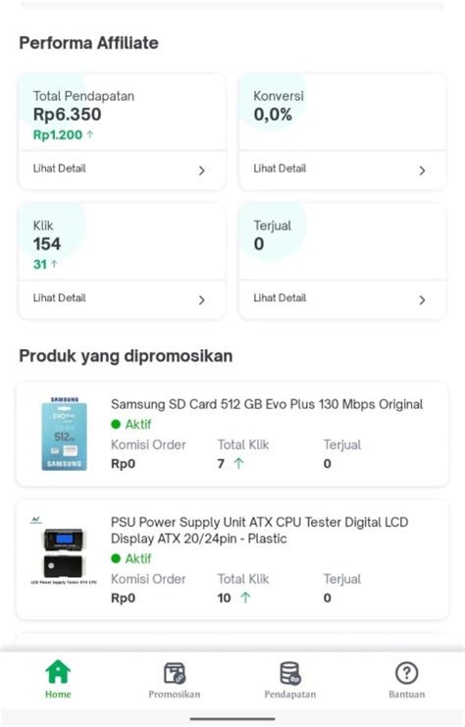Click Lihat Detail under Klik
The image size is (465, 727).
tap(59, 297)
